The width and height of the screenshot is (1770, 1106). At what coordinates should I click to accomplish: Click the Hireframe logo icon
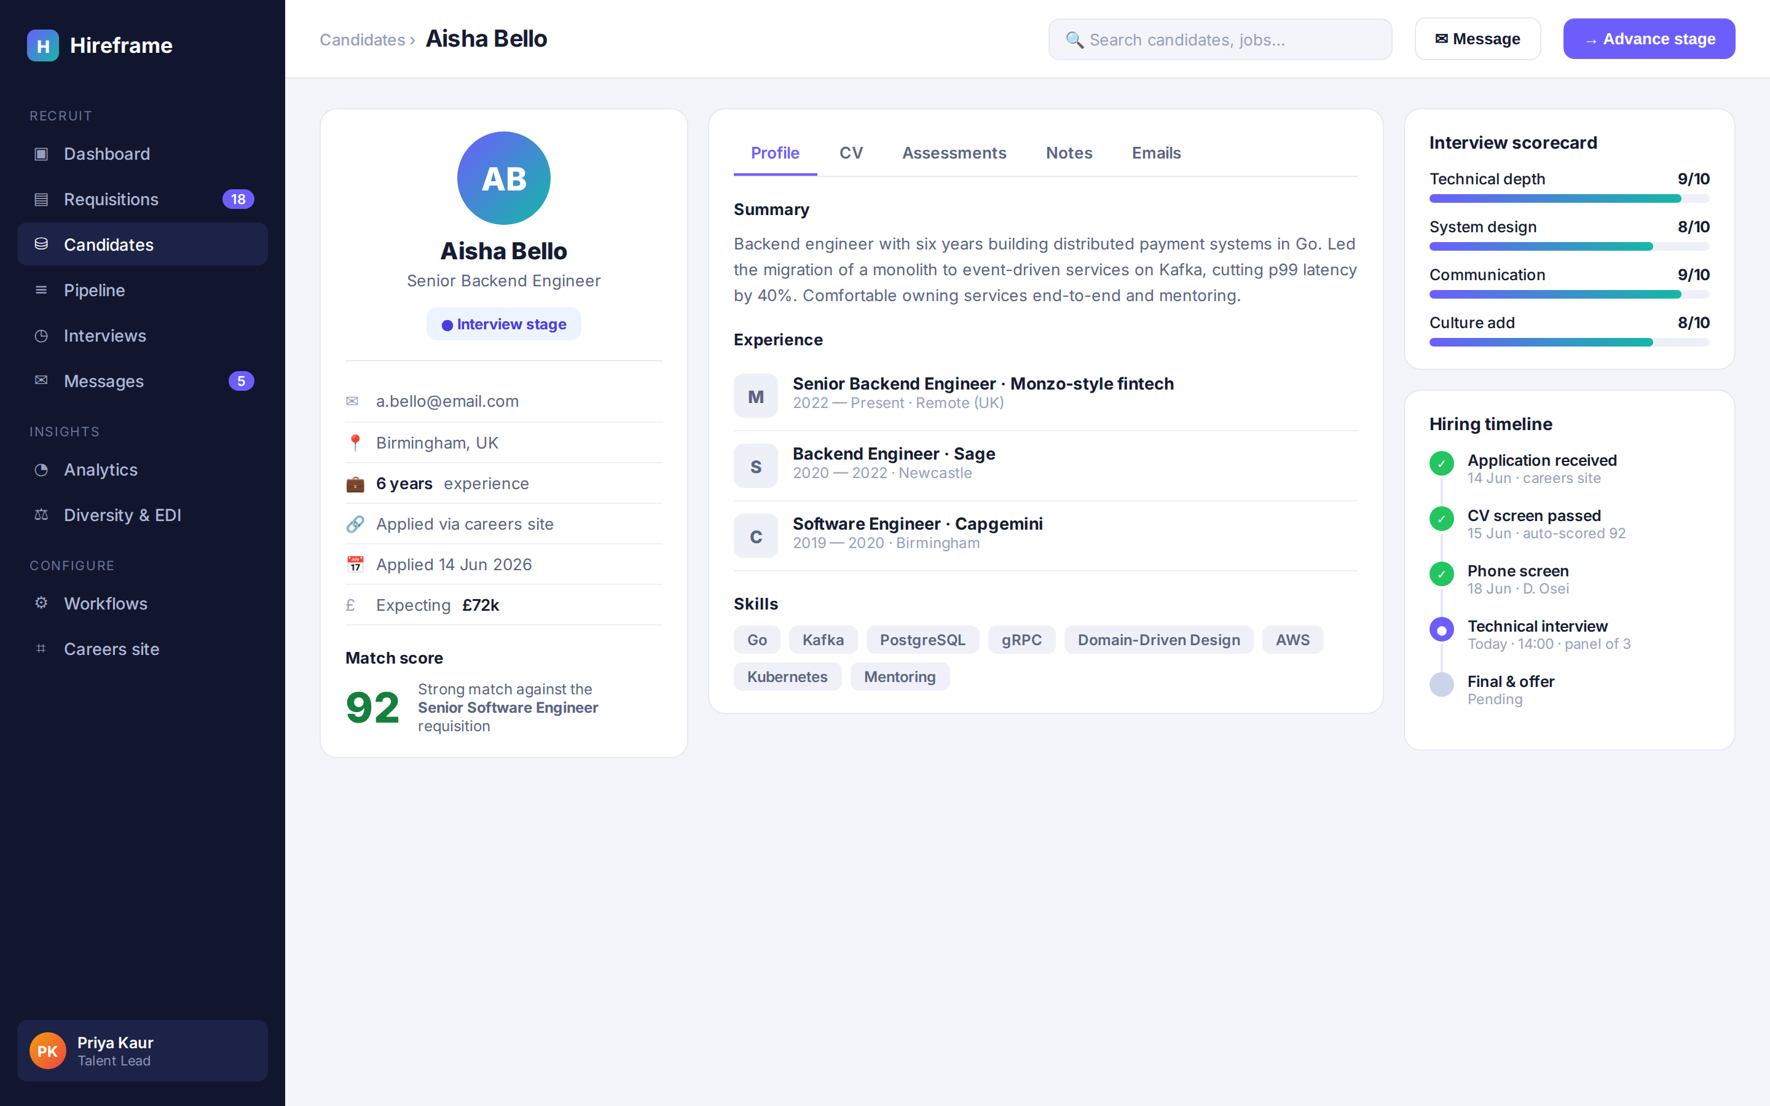[43, 45]
